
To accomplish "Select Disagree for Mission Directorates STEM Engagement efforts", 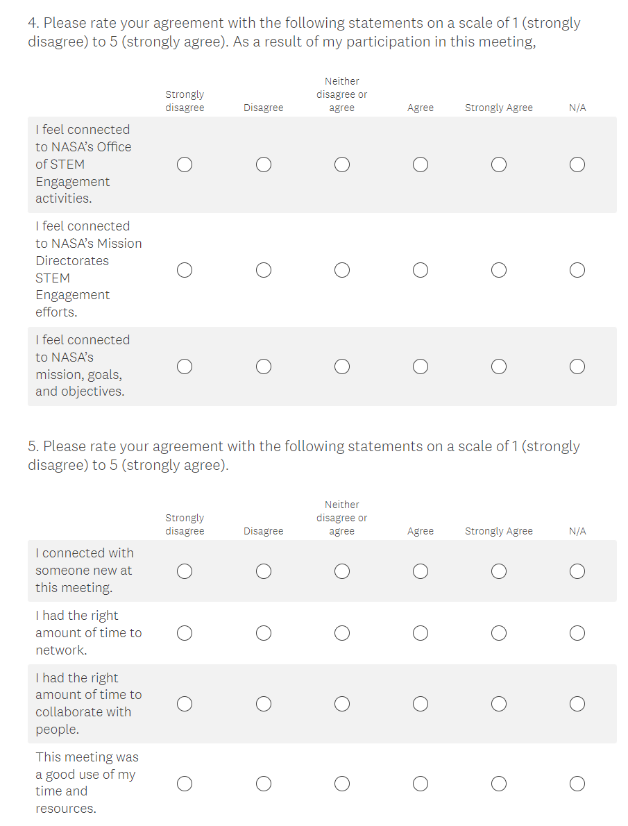I will click(263, 270).
